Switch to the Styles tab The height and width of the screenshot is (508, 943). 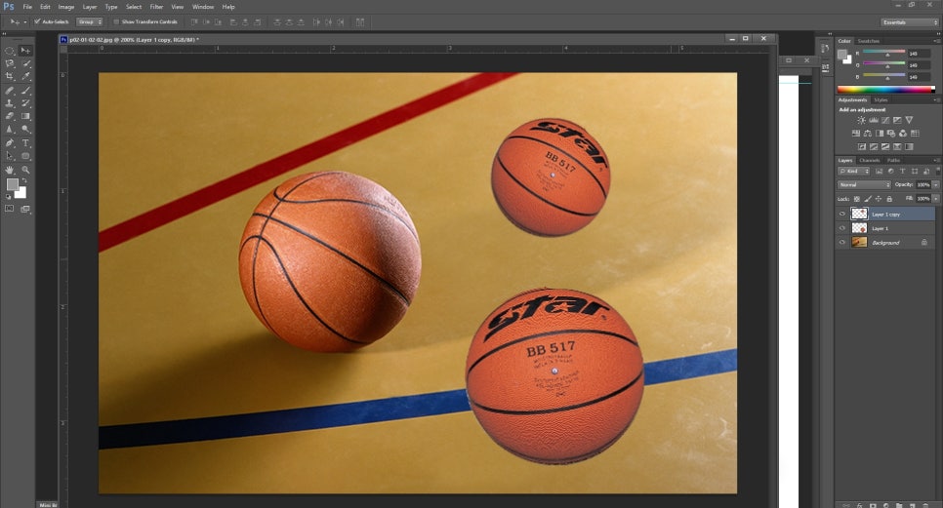pos(881,99)
